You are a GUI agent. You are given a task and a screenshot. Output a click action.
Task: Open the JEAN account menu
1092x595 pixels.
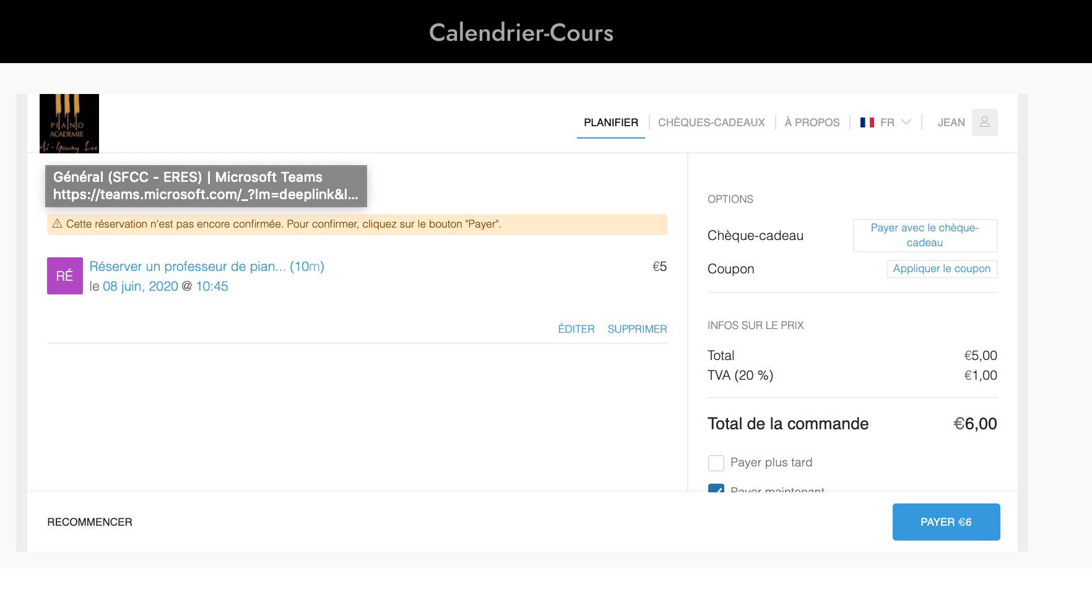point(951,122)
